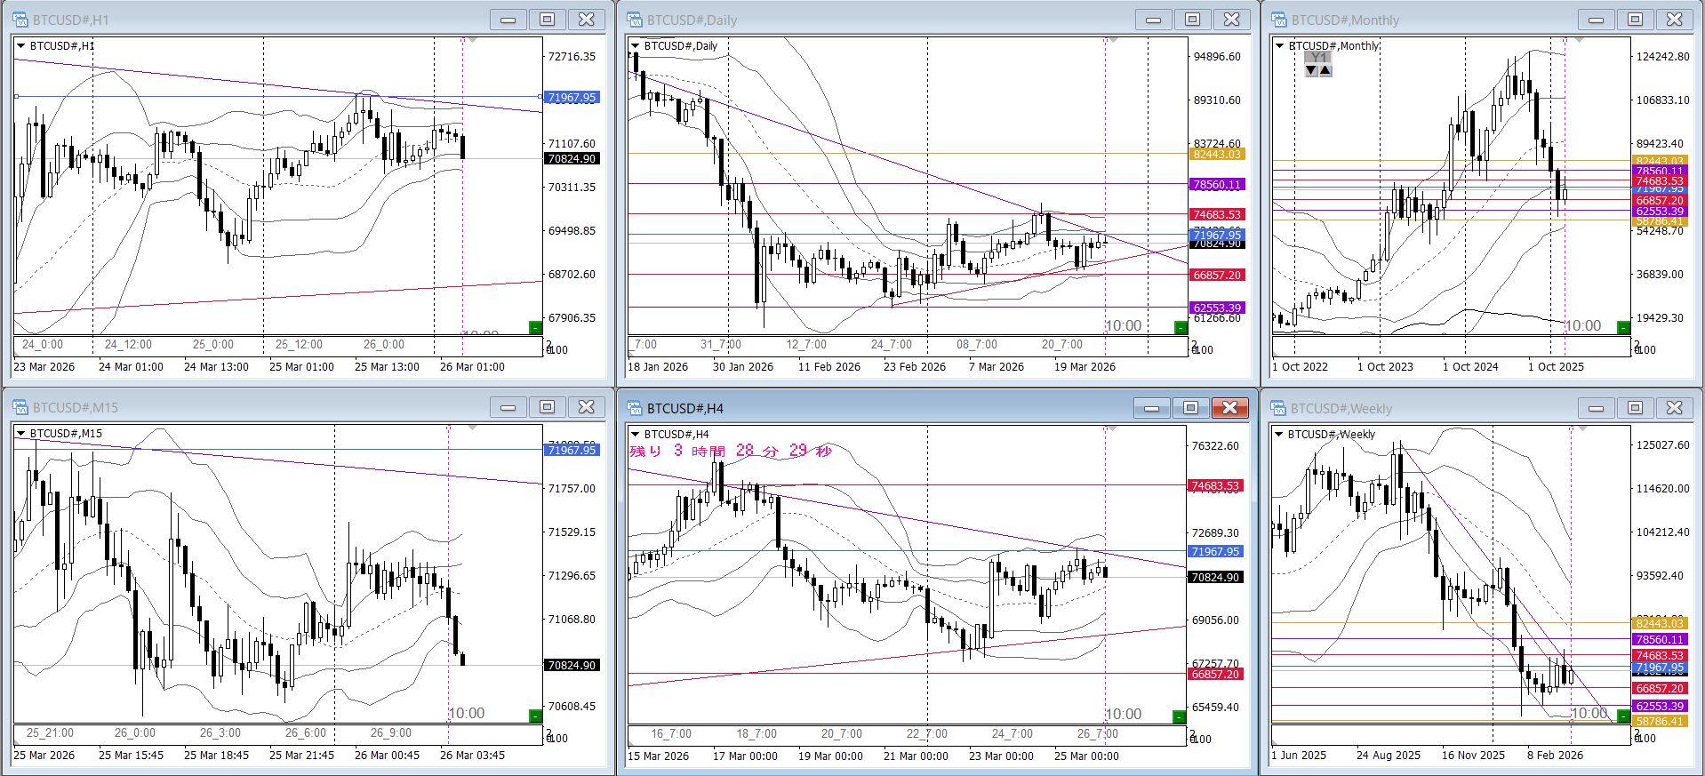The height and width of the screenshot is (776, 1705).
Task: Toggle the green minus button on M15 chart
Action: pos(535,716)
